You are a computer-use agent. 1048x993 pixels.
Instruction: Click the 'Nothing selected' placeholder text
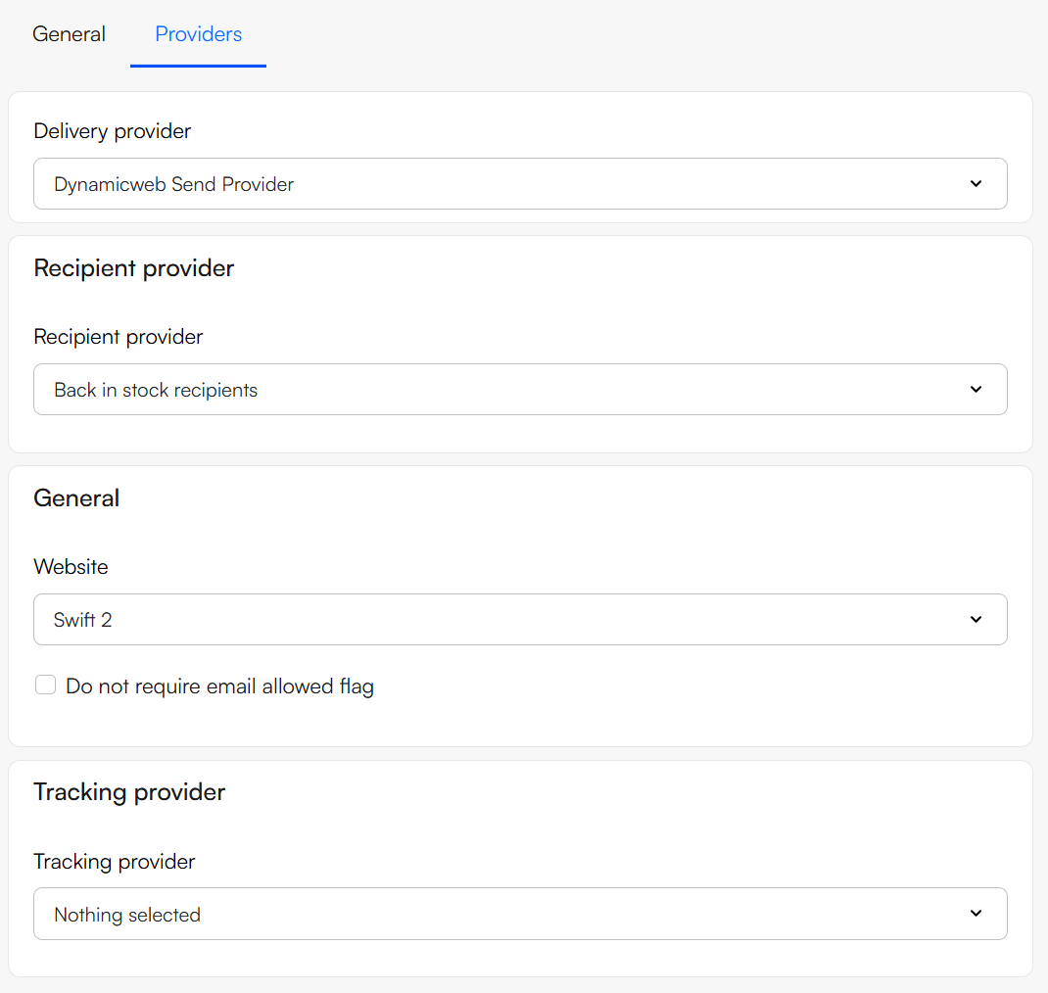(127, 915)
